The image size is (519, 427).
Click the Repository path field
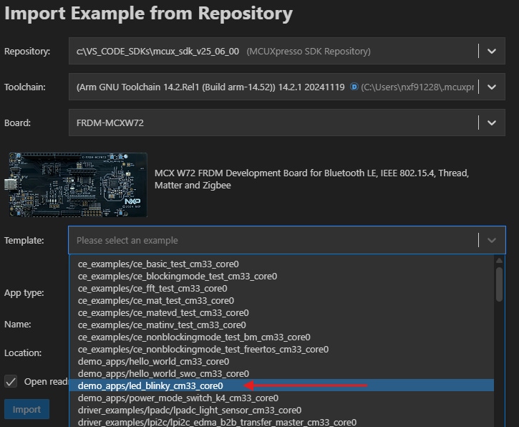click(286, 51)
